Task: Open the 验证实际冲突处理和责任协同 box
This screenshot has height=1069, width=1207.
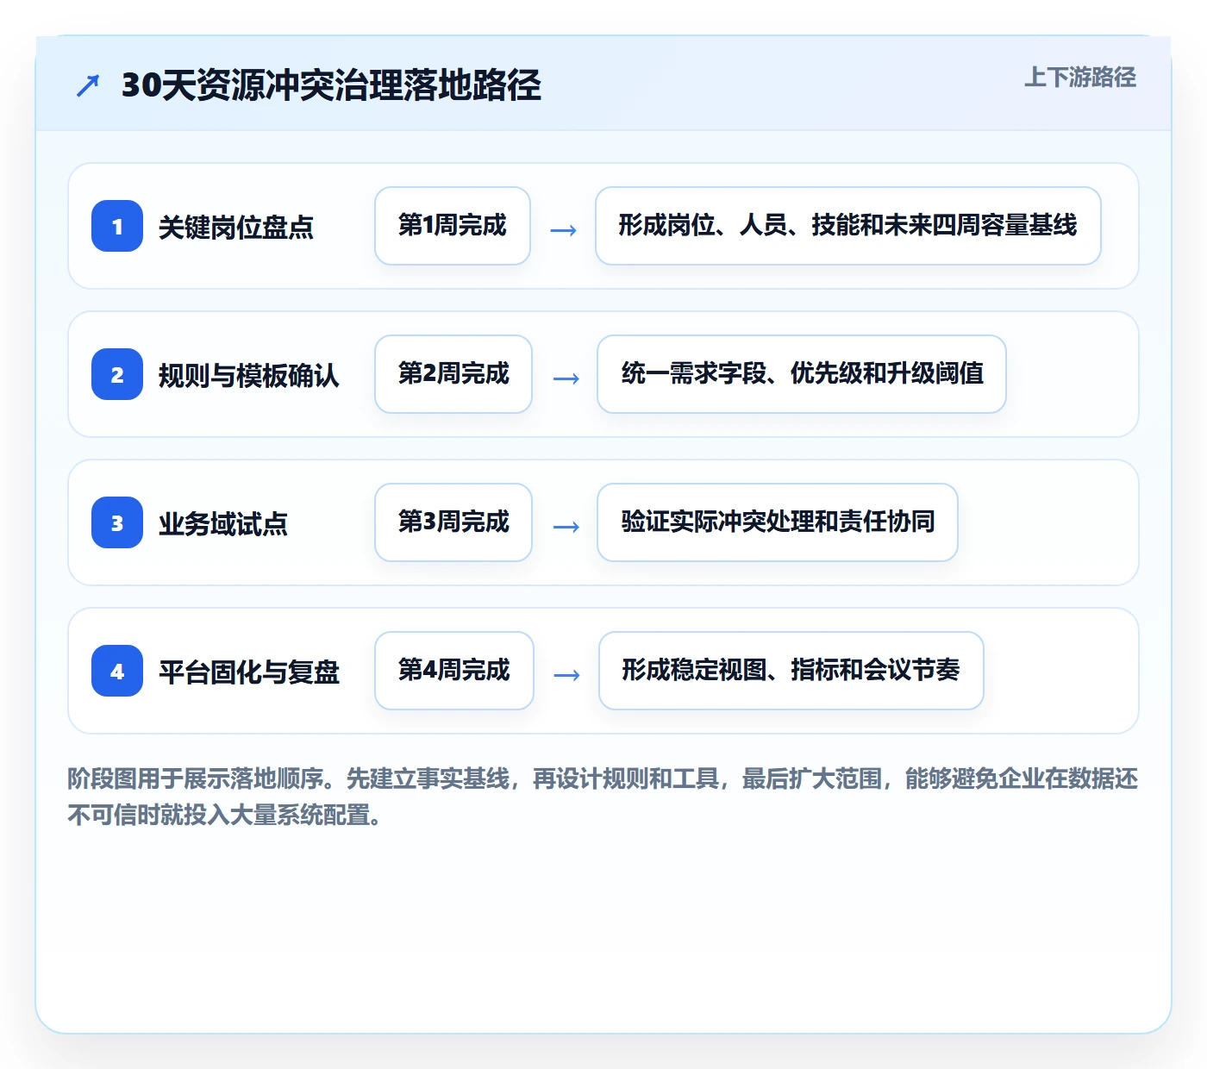Action: pyautogui.click(x=778, y=522)
